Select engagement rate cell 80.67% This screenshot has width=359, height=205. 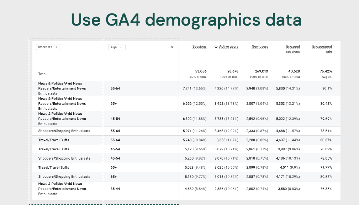[x=326, y=140]
